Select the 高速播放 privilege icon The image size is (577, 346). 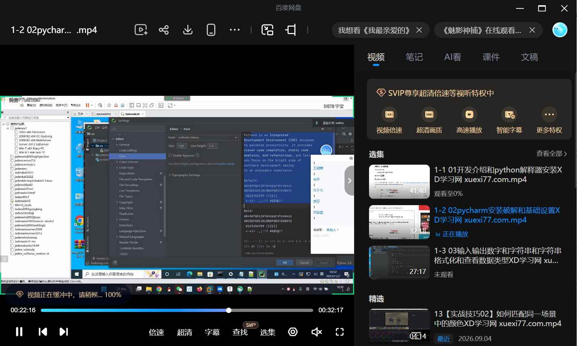[469, 114]
